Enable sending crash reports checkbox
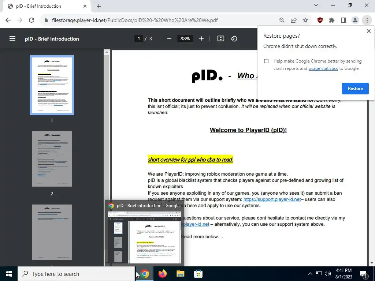Image resolution: width=375 pixels, height=281 pixels. [266, 61]
